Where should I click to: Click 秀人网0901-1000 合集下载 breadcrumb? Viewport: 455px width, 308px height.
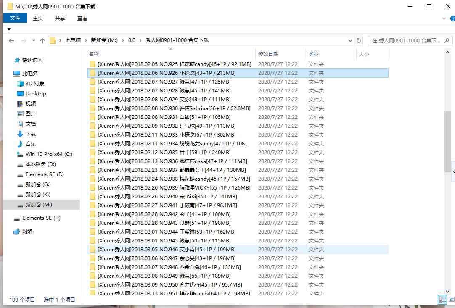tap(177, 40)
